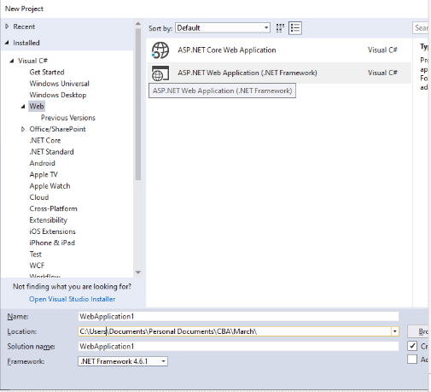Open Visual Studio Installer link
431x392 pixels.
point(73,299)
